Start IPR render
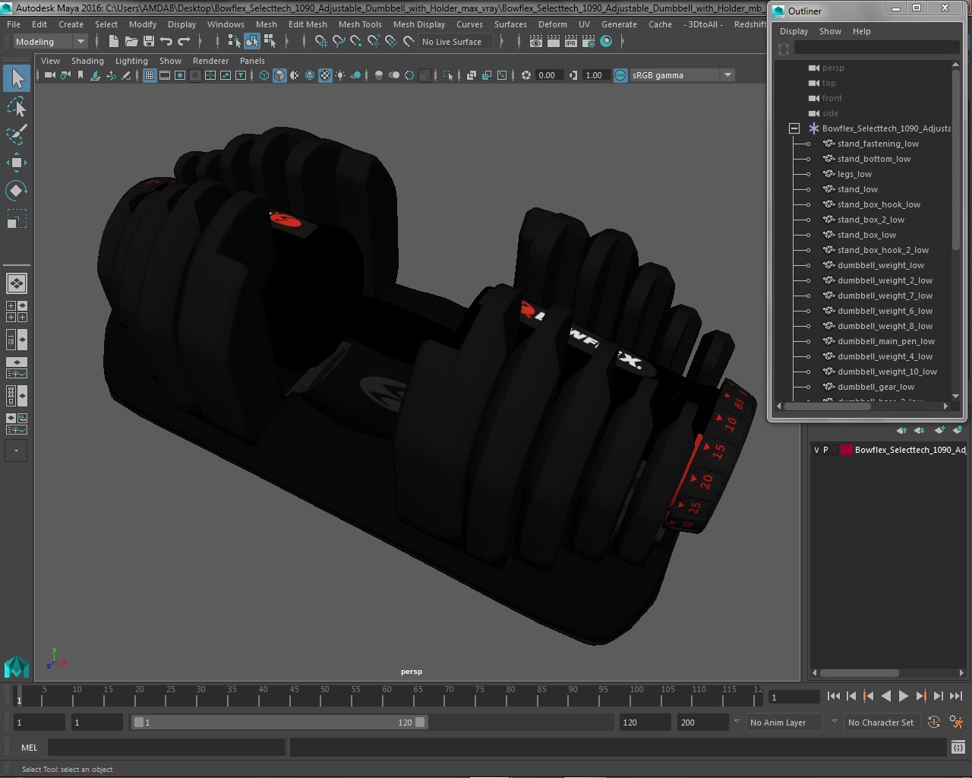The image size is (972, 778). [571, 42]
